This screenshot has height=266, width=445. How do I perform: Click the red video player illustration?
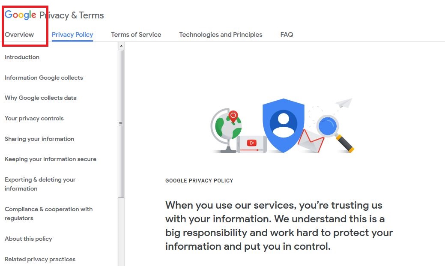click(x=251, y=143)
